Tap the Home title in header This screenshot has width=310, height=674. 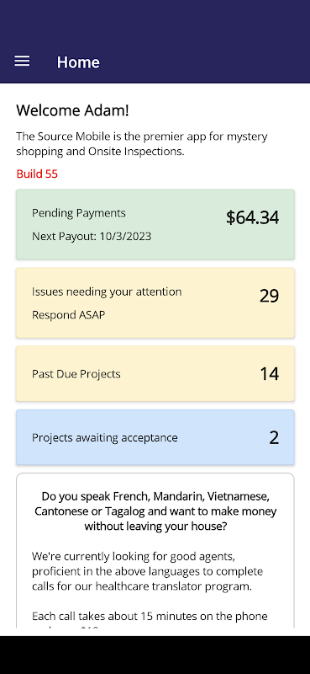(x=78, y=62)
